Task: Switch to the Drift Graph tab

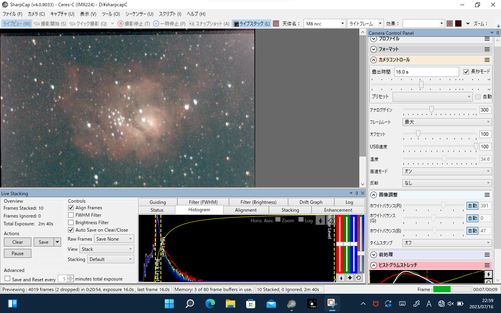Action: pos(311,202)
